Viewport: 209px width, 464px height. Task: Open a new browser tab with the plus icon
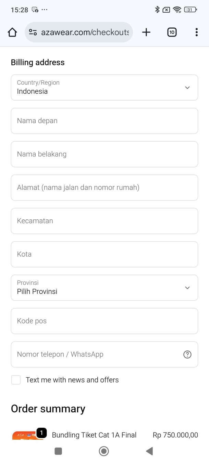[x=146, y=32]
